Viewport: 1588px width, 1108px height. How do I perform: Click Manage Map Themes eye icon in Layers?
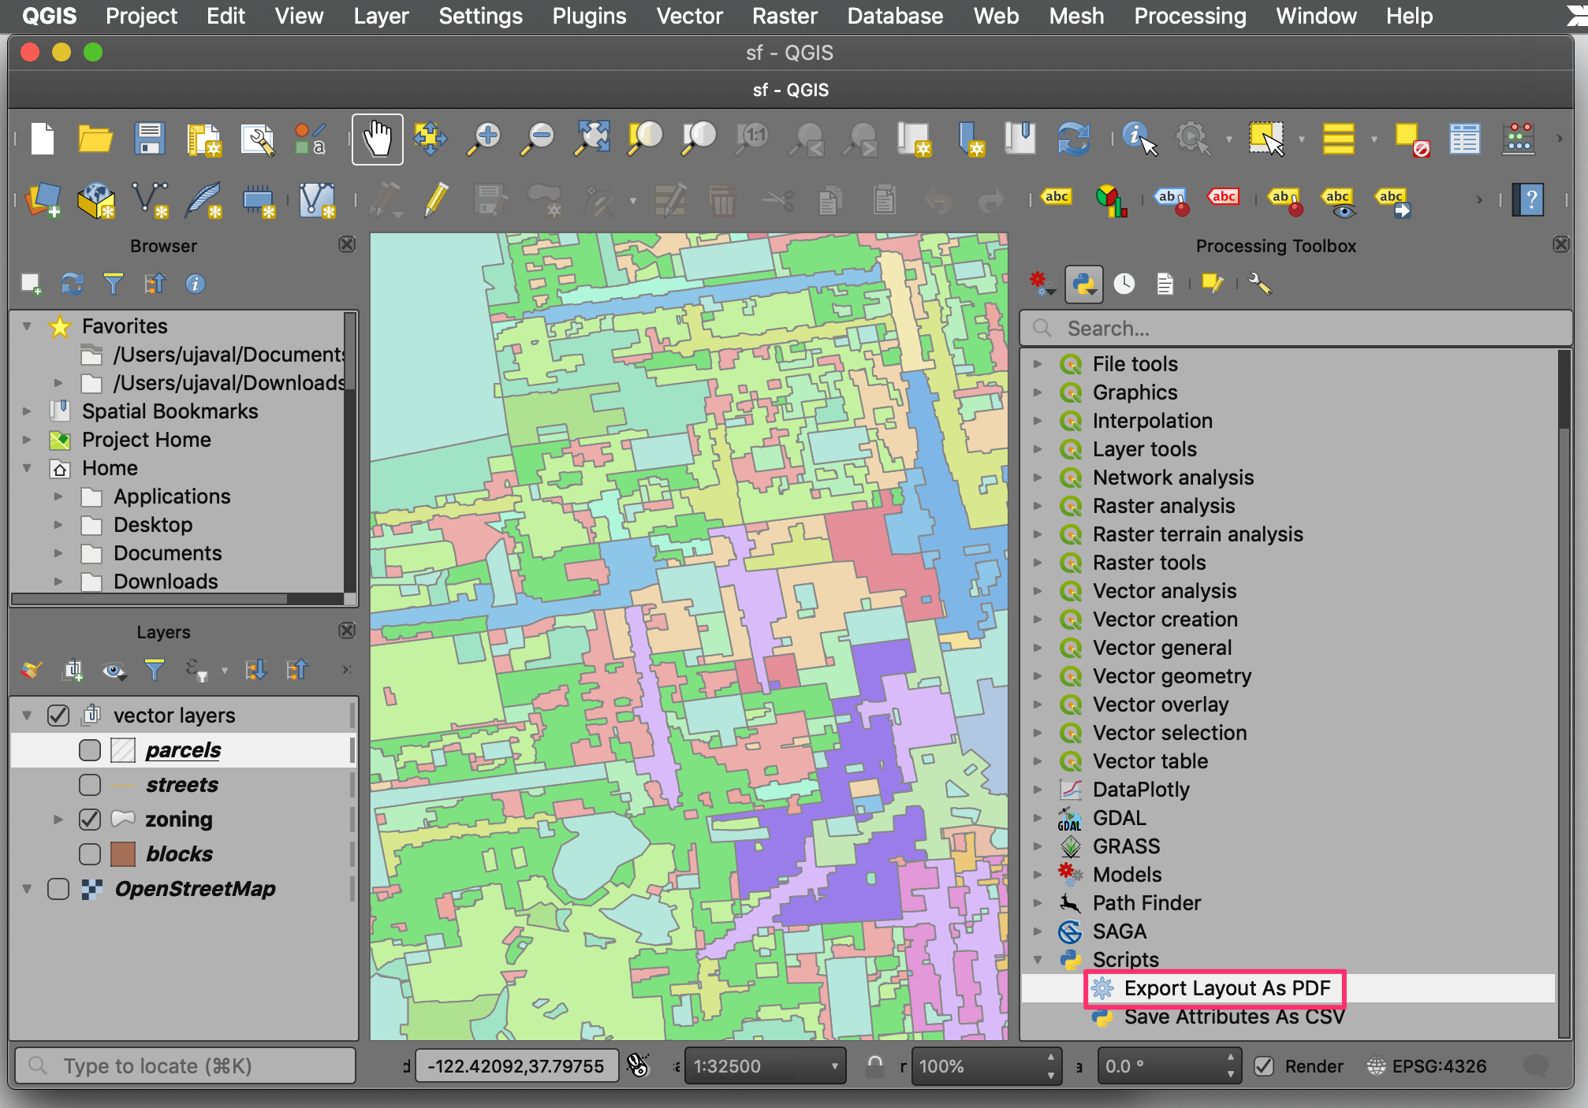coord(114,671)
